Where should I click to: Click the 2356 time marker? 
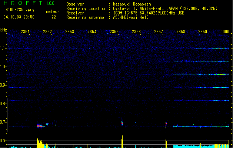click(x=136, y=32)
